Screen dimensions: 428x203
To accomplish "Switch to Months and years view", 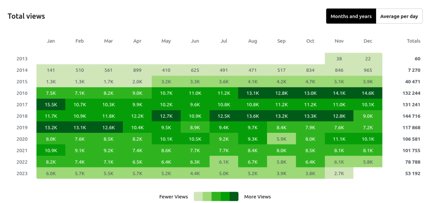I will pos(351,16).
